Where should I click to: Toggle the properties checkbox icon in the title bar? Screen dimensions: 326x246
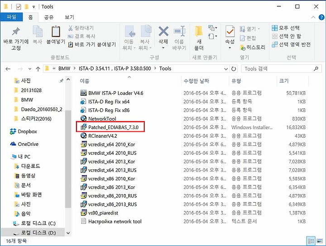point(19,7)
